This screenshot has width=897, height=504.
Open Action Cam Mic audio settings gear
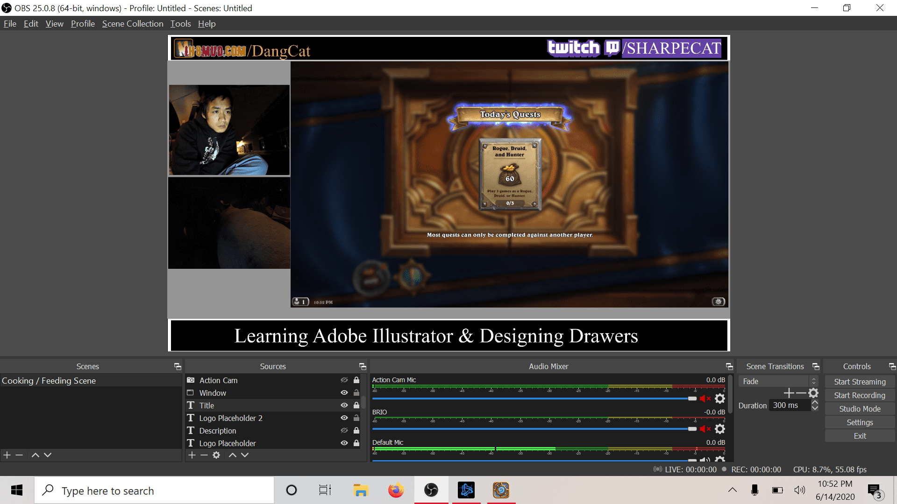720,399
